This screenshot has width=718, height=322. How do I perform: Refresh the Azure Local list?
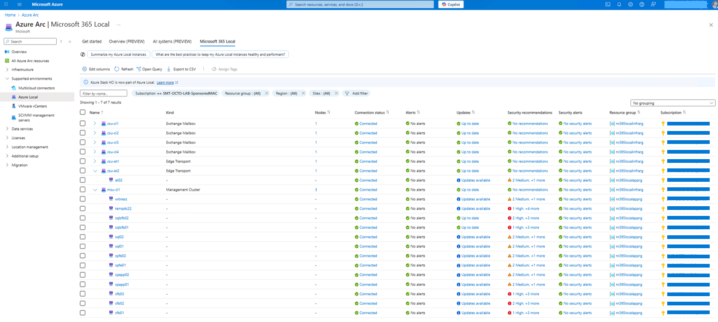coord(124,69)
